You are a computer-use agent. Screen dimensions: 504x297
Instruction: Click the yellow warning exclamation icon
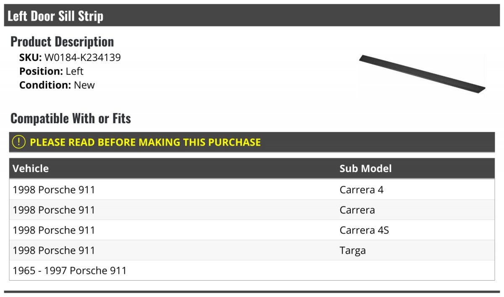pyautogui.click(x=19, y=142)
